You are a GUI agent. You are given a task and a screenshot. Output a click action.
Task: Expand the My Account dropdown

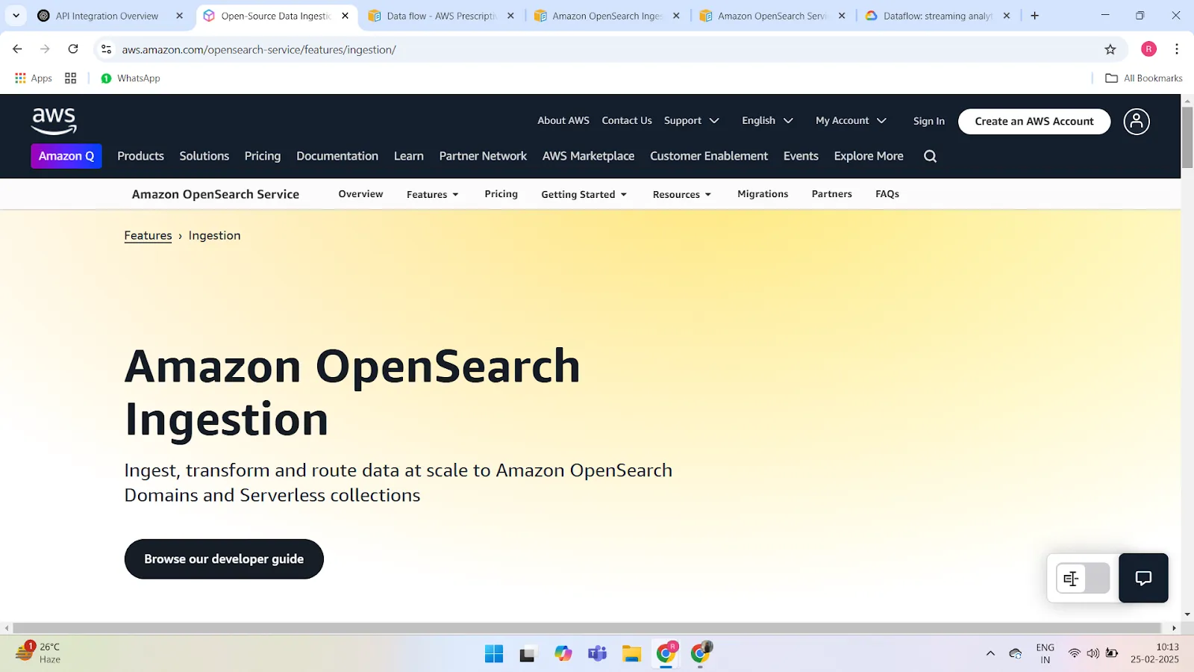pyautogui.click(x=851, y=121)
